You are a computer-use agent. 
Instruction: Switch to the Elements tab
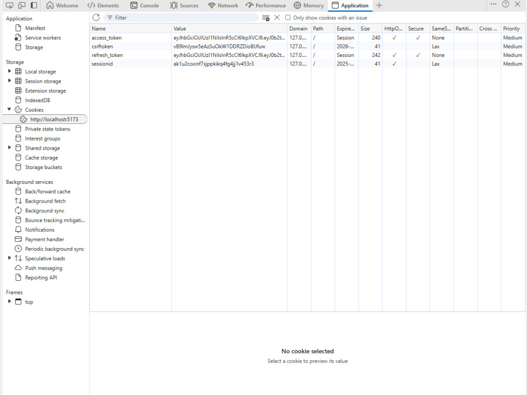click(103, 5)
